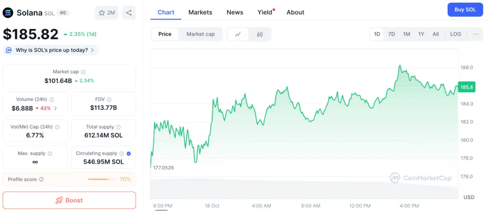This screenshot has height=211, width=488.
Task: Expand 'Why is SOL's price up today?'
Action: coord(51,50)
